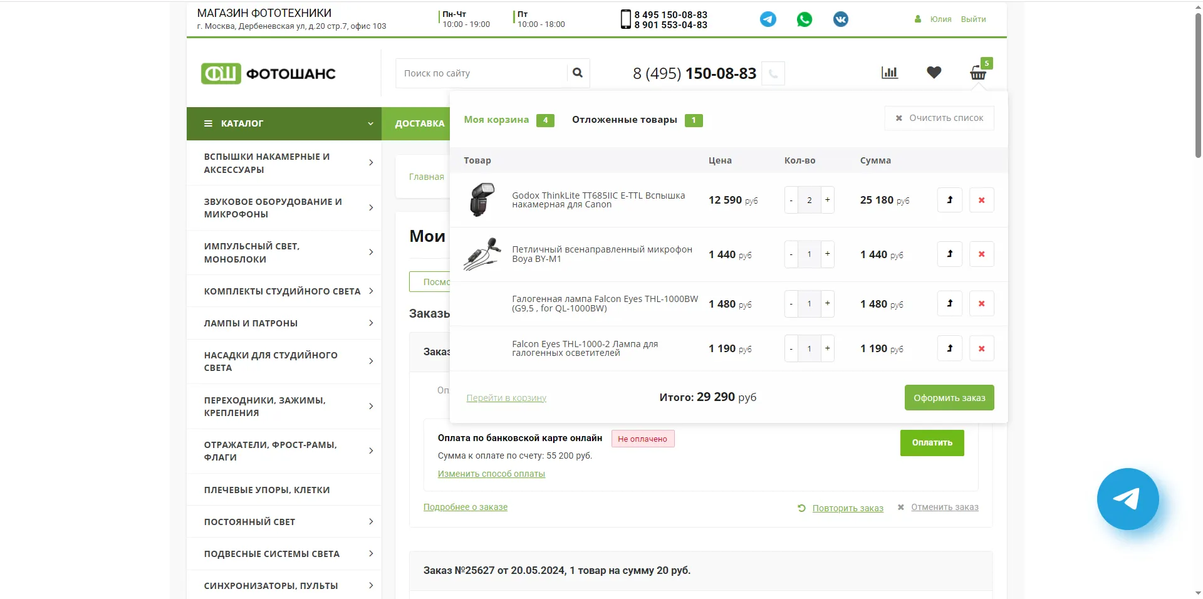Screen dimensions: 1203x599
Task: Remove Falcon Eyes THL-1000BW lamp from cart
Action: tap(982, 303)
